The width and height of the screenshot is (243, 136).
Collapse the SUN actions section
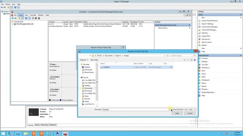(x=241, y=15)
